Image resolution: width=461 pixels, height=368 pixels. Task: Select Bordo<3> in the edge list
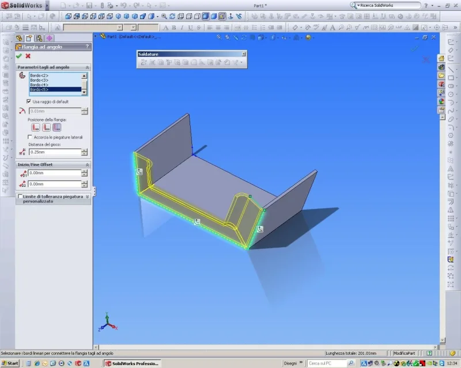coord(55,80)
